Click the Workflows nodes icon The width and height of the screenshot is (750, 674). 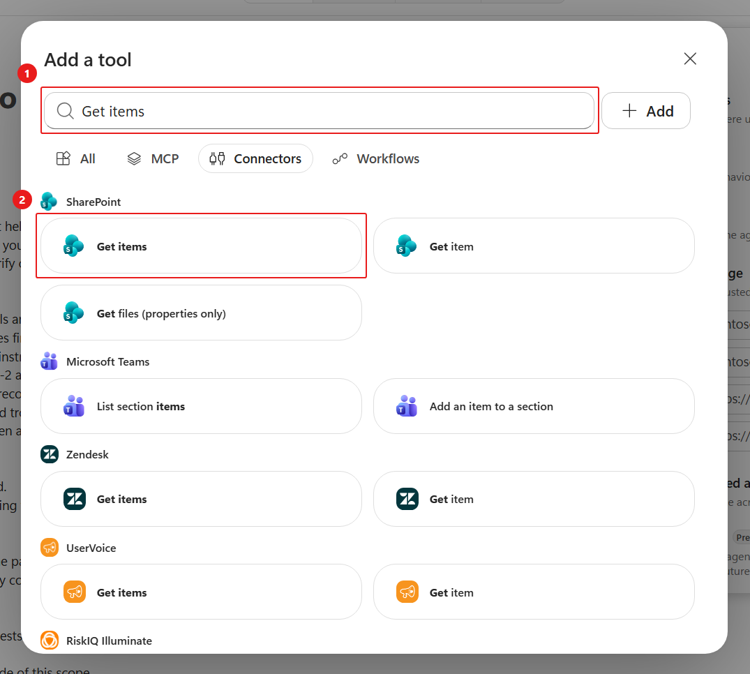click(340, 158)
